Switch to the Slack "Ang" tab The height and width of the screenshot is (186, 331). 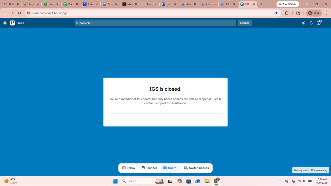(x=29, y=4)
